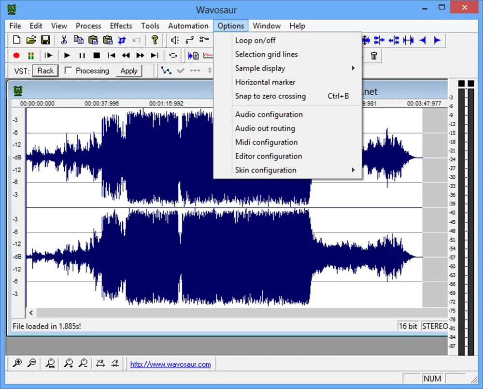The height and width of the screenshot is (389, 483).
Task: Undo last action with greyed arrow icon
Action: tap(137, 40)
